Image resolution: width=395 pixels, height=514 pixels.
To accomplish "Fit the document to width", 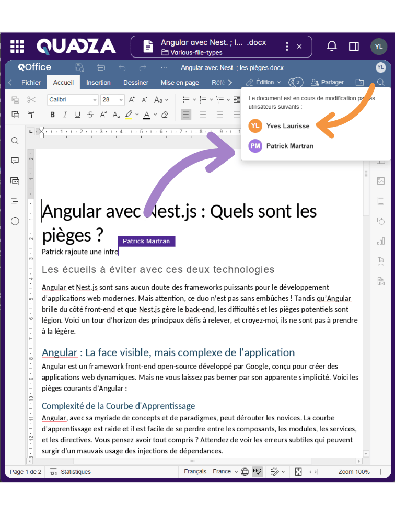I will click(313, 472).
